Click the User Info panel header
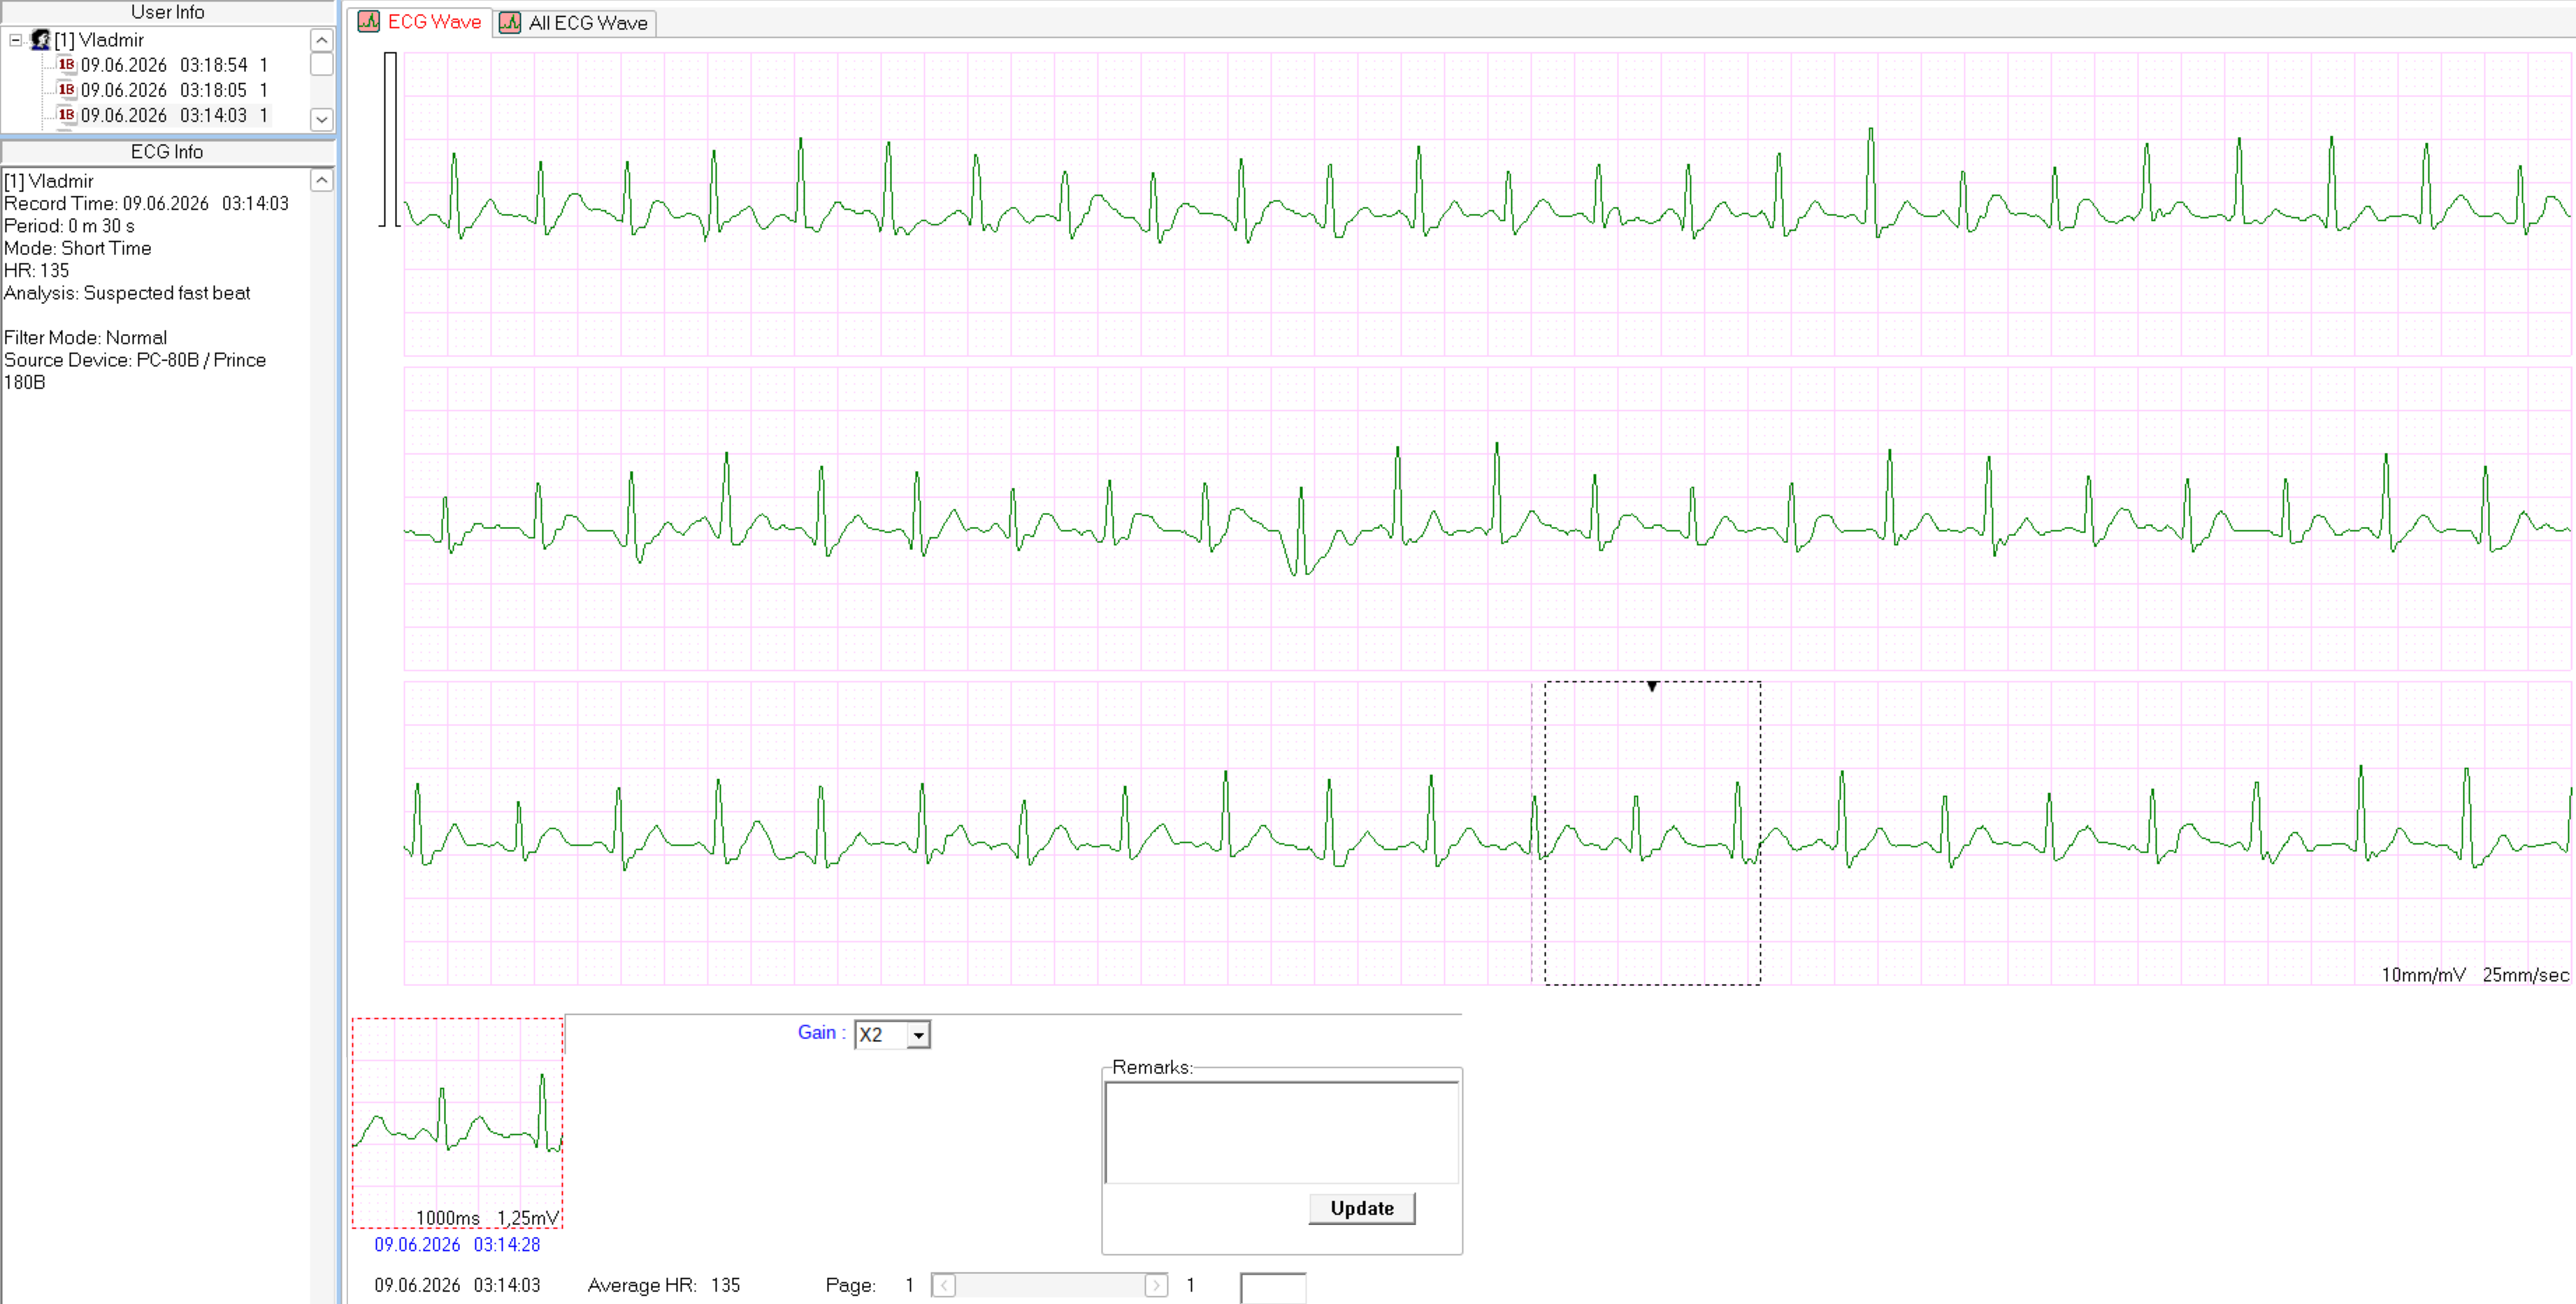Image resolution: width=2576 pixels, height=1304 pixels. pos(167,12)
